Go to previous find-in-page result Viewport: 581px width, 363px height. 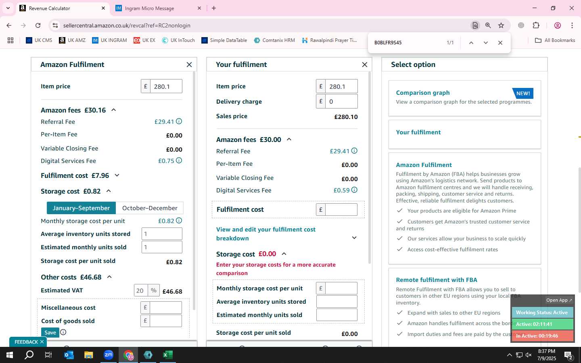471,43
